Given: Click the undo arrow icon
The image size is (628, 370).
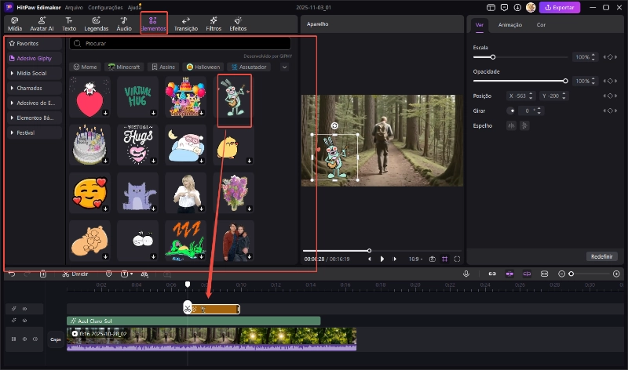Looking at the screenshot, I should (12, 274).
